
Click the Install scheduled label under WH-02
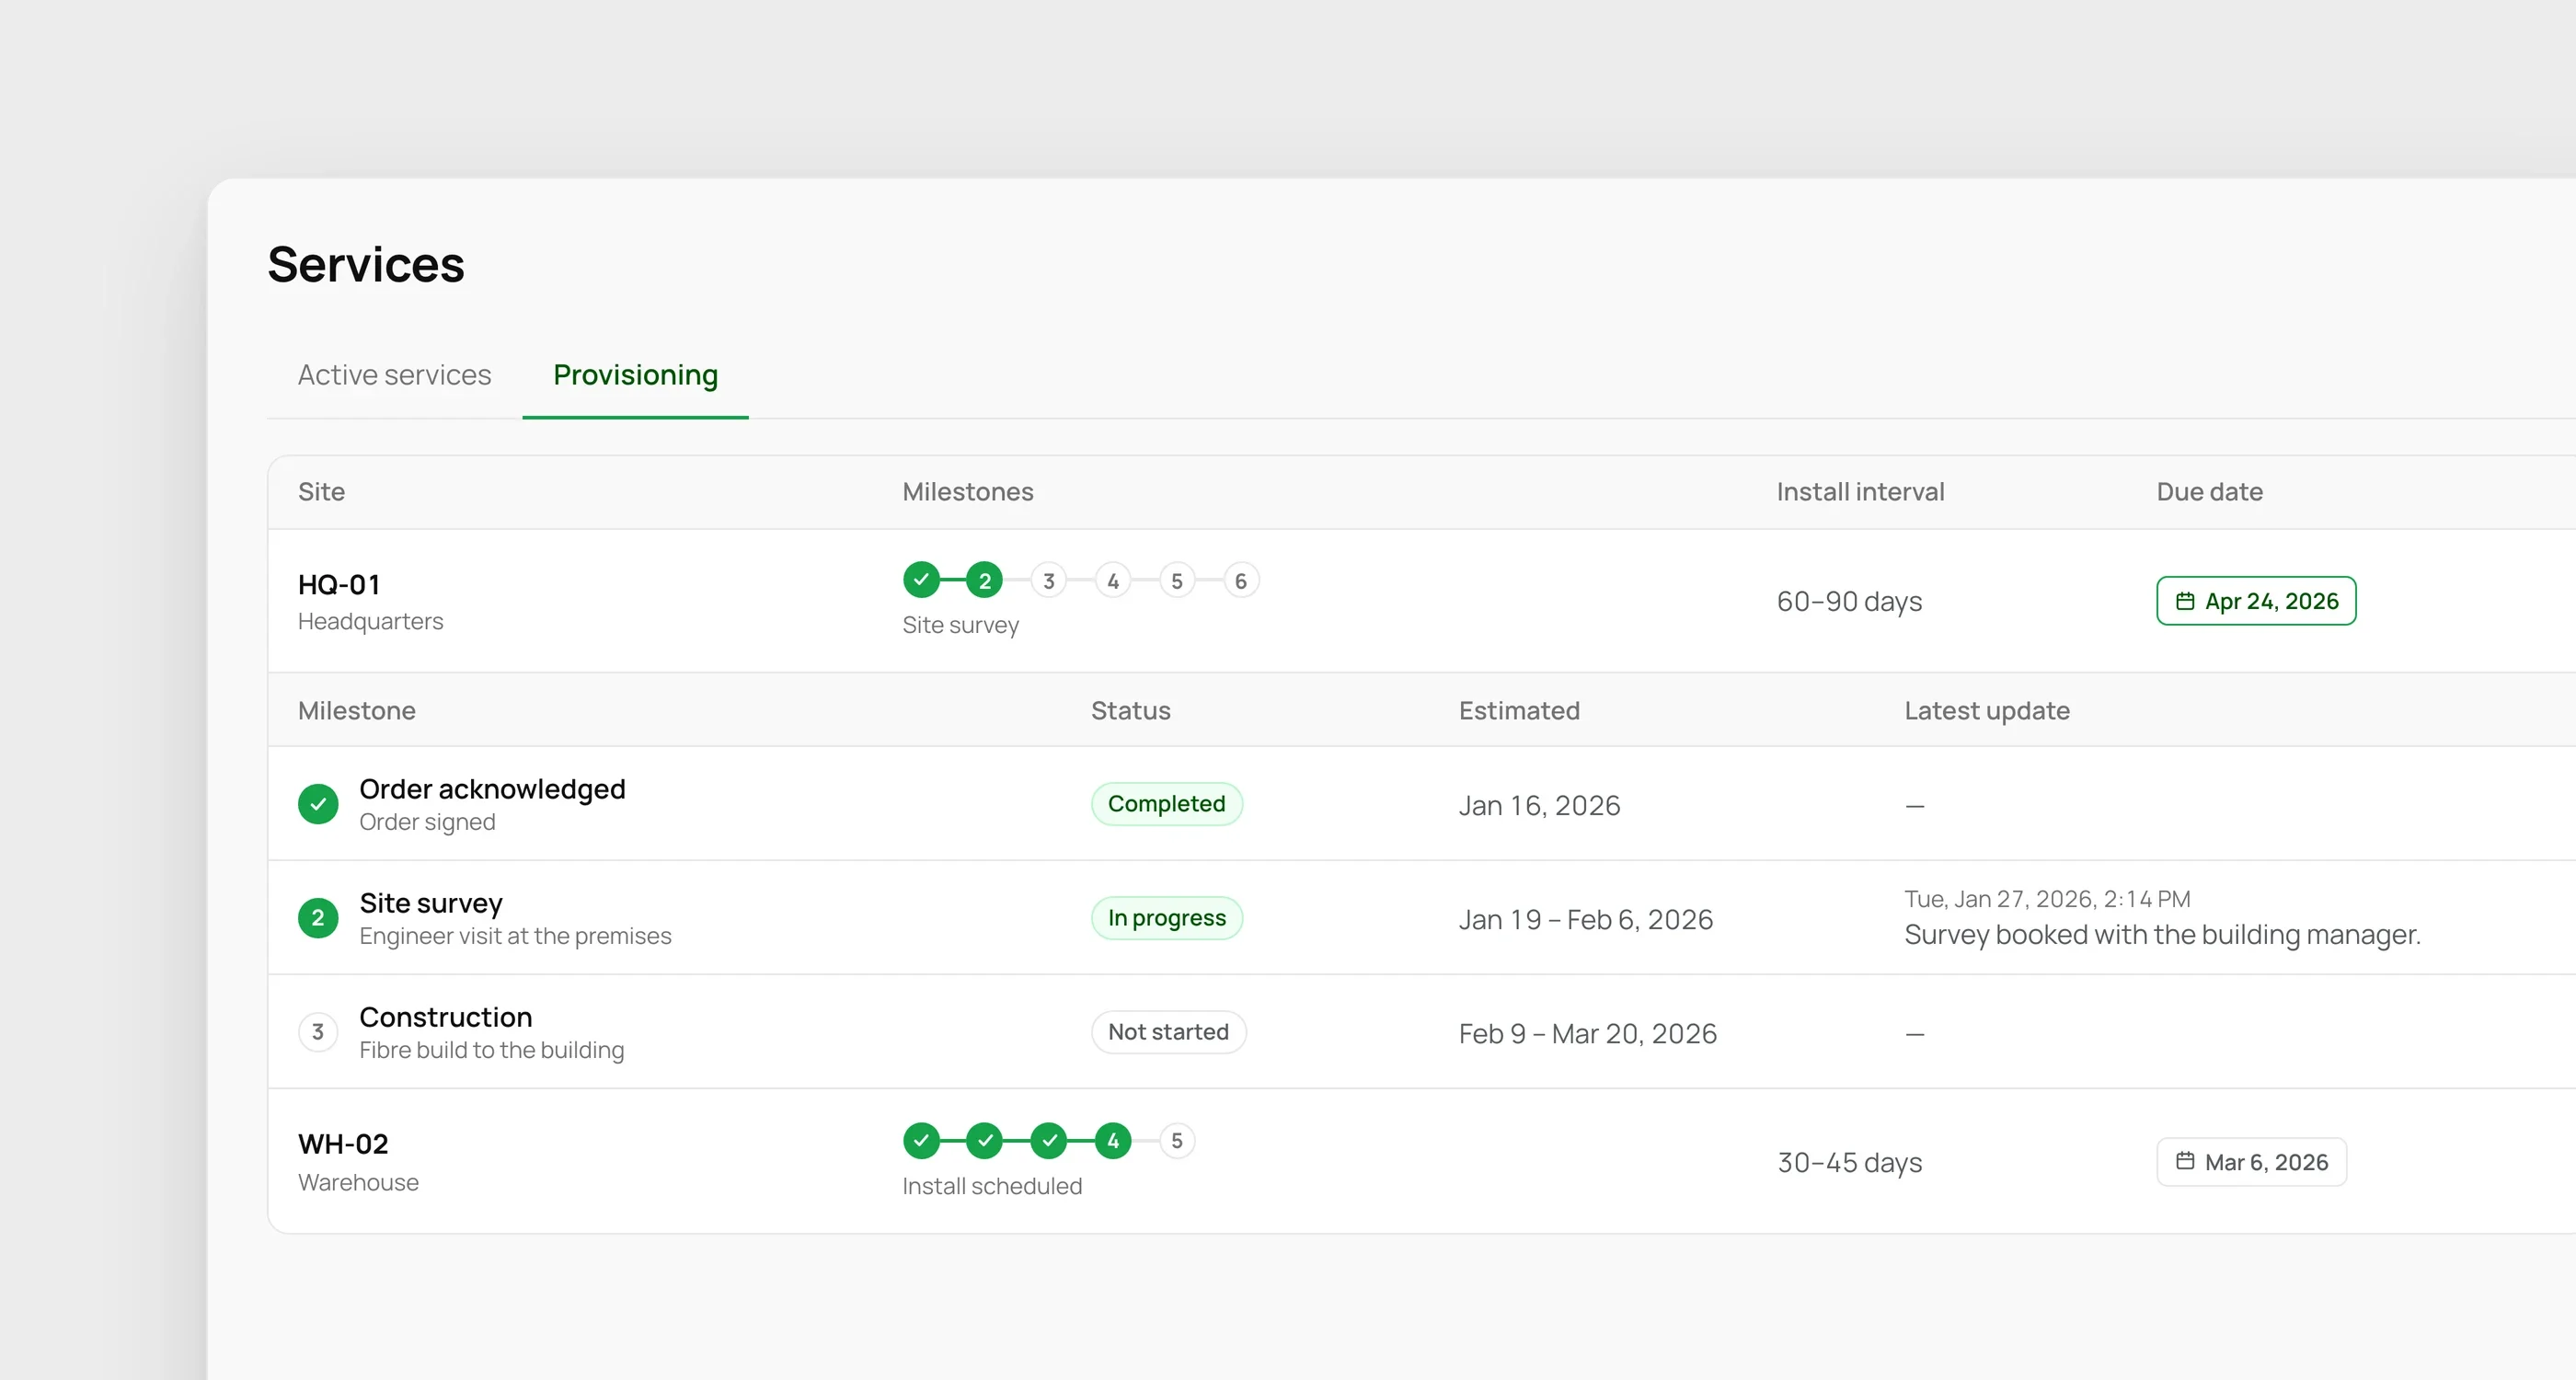pyautogui.click(x=992, y=1186)
